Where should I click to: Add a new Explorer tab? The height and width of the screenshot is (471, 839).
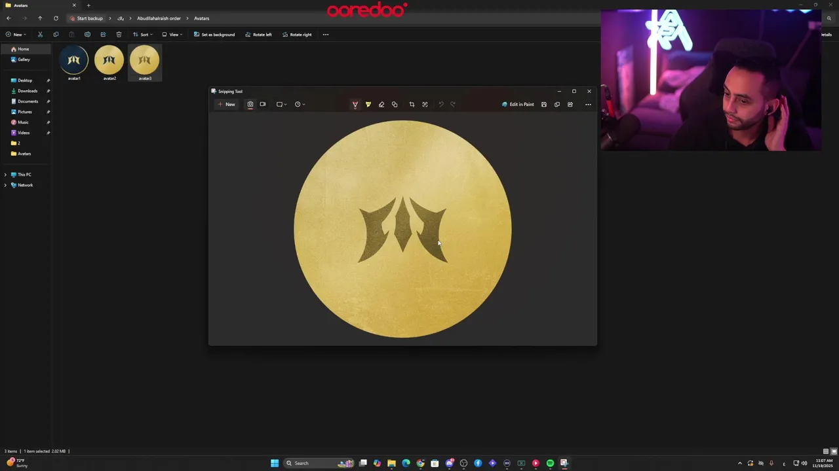tap(88, 5)
